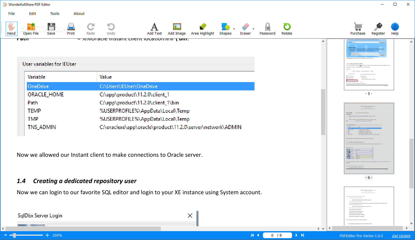Click the document horizontal scrollbar thumb
This screenshot has width=415, height=240.
click(83, 229)
